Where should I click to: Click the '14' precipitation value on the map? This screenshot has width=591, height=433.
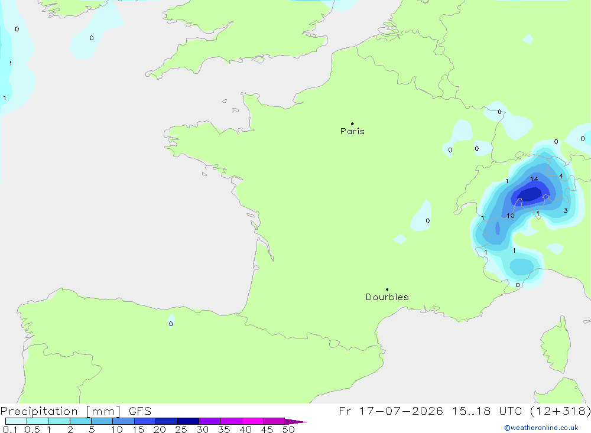click(x=534, y=179)
